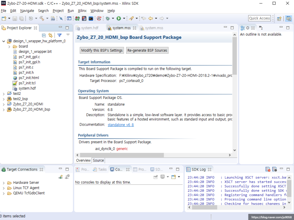Expand the test2_bsp project

click(4, 99)
